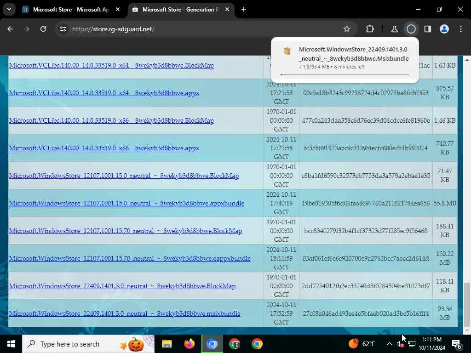
Task: Open WindowsStore 12107.1001.15.0 BlockMap link
Action: (124, 176)
